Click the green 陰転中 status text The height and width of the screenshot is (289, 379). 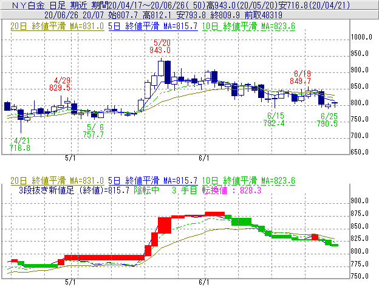146,190
